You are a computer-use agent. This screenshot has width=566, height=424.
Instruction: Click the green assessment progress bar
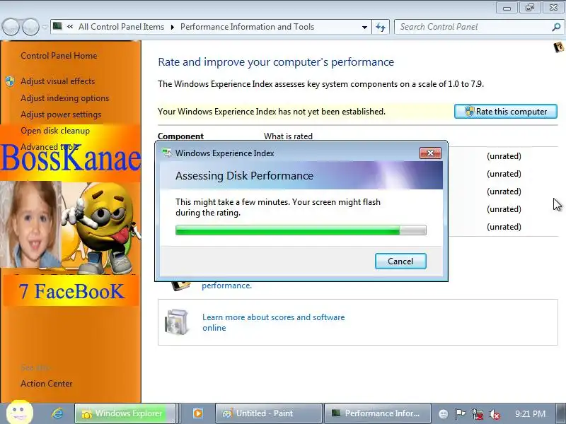click(301, 230)
